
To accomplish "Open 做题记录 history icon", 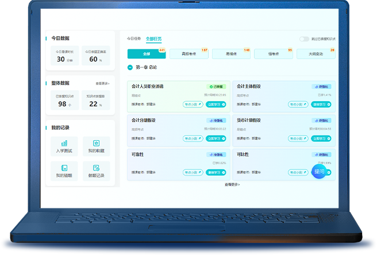I will tap(96, 168).
